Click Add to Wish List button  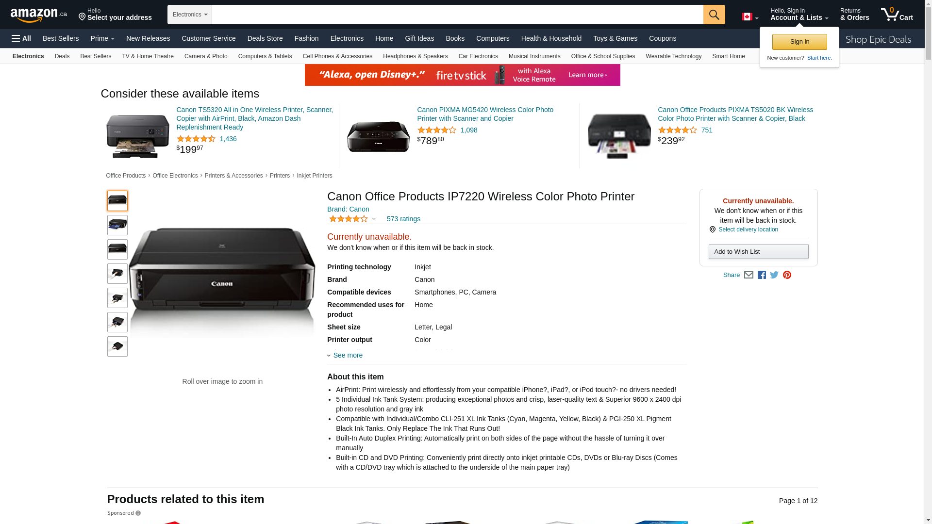tap(758, 251)
